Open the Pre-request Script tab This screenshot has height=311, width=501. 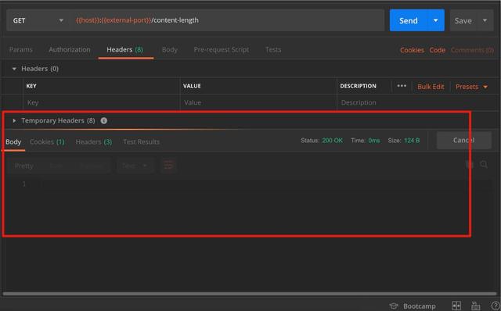point(221,50)
